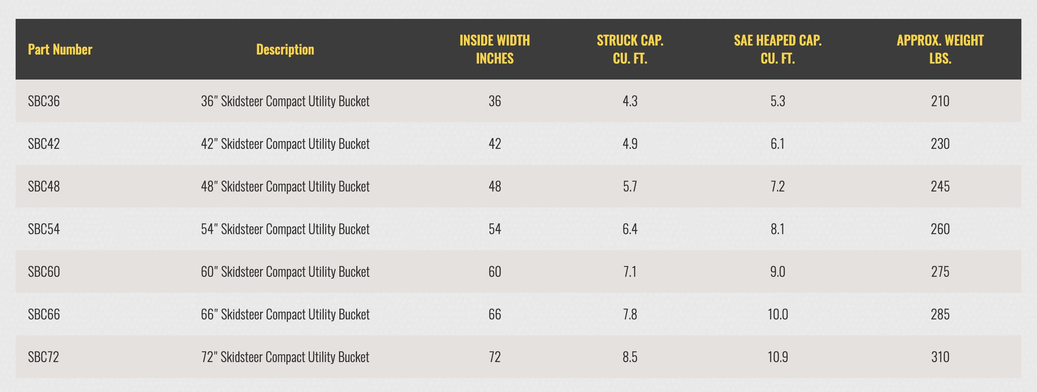The image size is (1037, 392).
Task: Click the Part Number column header
Action: (x=60, y=50)
